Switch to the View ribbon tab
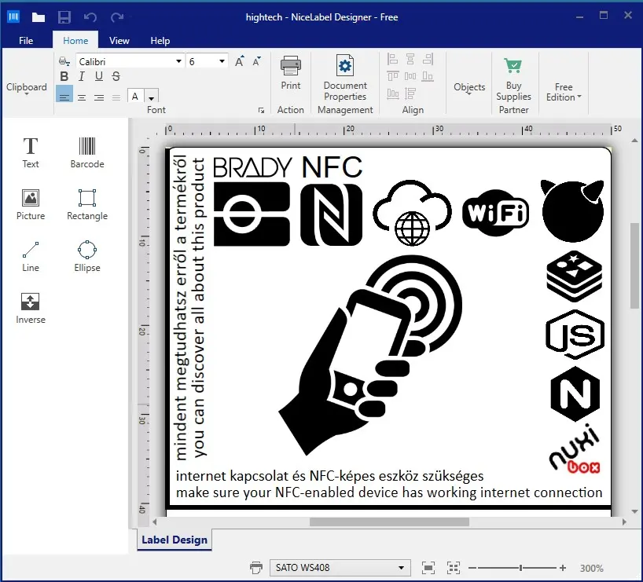The height and width of the screenshot is (582, 643). click(x=119, y=41)
